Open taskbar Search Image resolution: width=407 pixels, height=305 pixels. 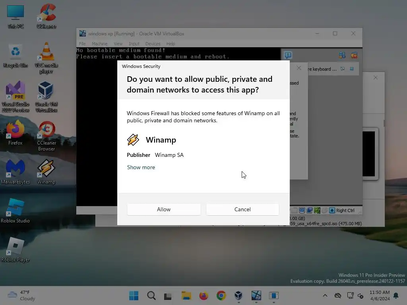click(x=151, y=295)
